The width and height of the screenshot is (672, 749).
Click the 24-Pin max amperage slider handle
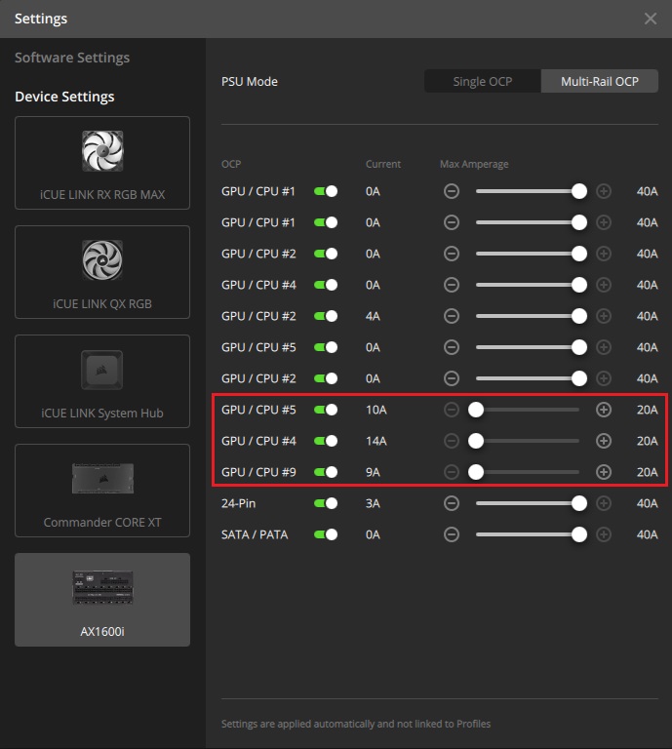coord(579,503)
